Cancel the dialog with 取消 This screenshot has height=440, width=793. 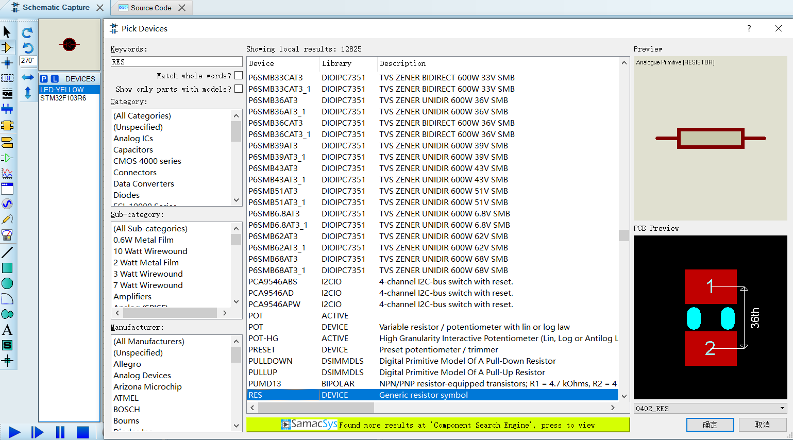tap(763, 425)
